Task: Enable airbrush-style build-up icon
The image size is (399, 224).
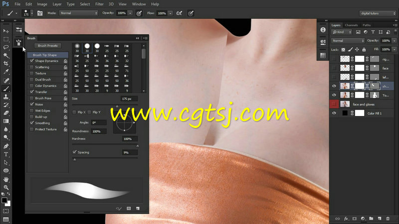Action: click(179, 13)
